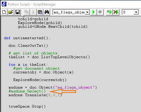Click the ms_flags_object script name field
The height and width of the screenshot is (112, 141).
pyautogui.click(x=69, y=12)
